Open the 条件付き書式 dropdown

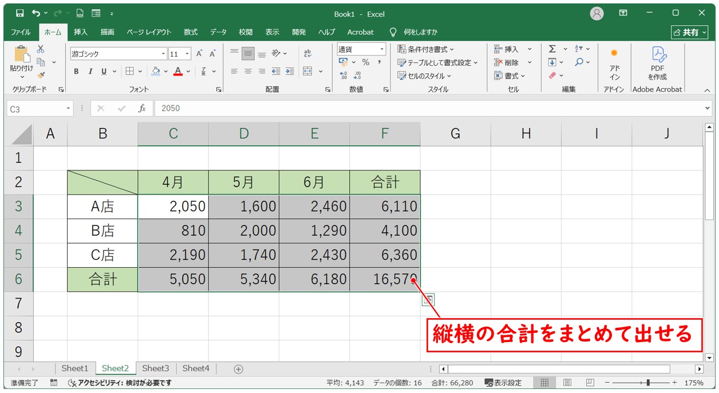pos(425,49)
